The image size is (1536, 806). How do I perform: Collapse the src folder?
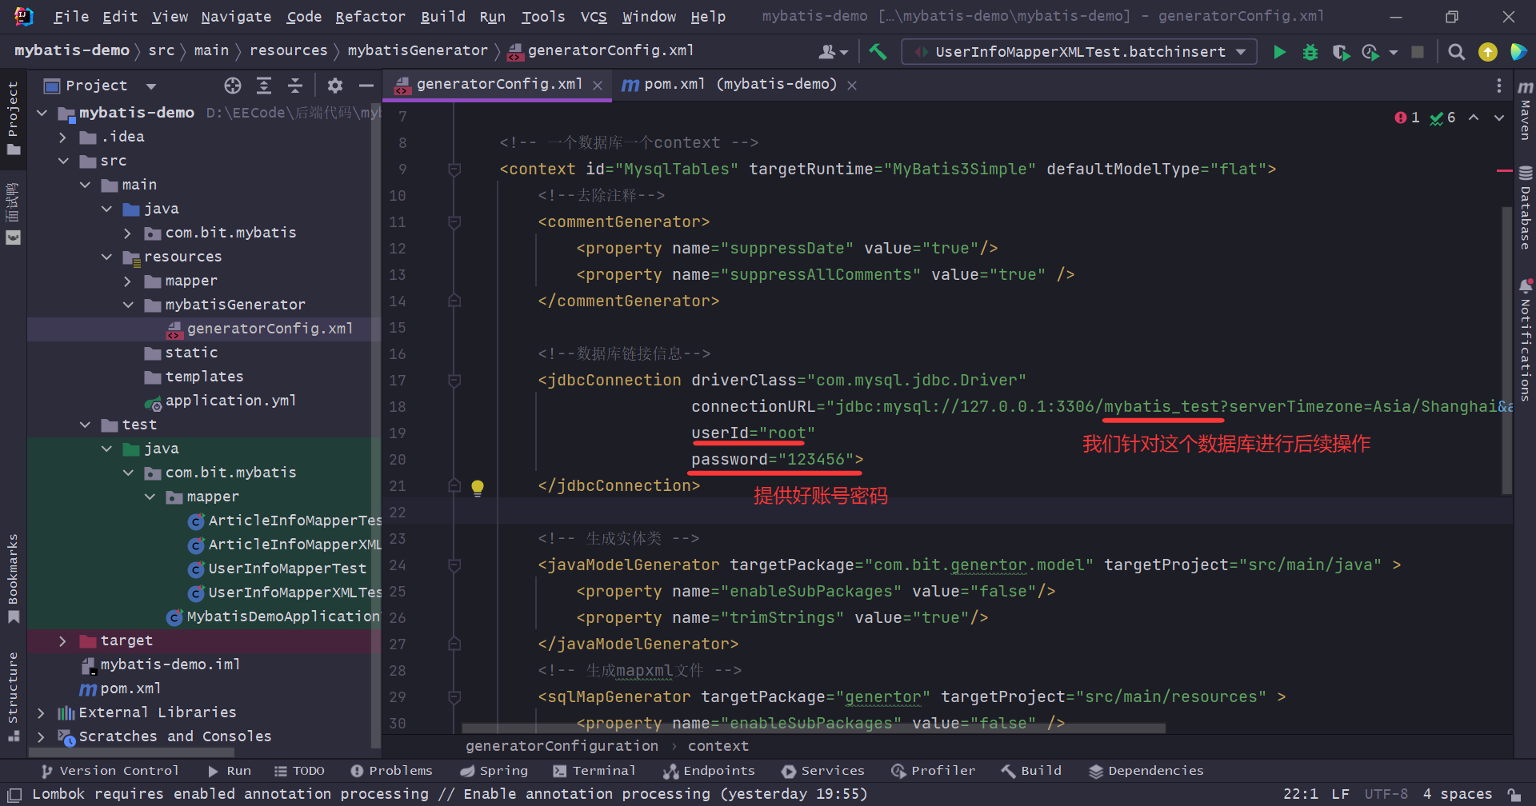click(x=62, y=162)
